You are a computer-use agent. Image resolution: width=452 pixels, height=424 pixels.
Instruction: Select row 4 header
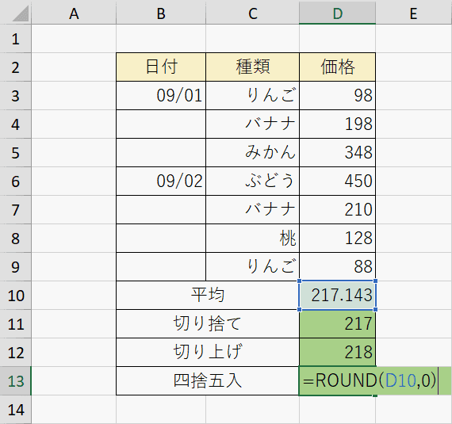click(16, 124)
